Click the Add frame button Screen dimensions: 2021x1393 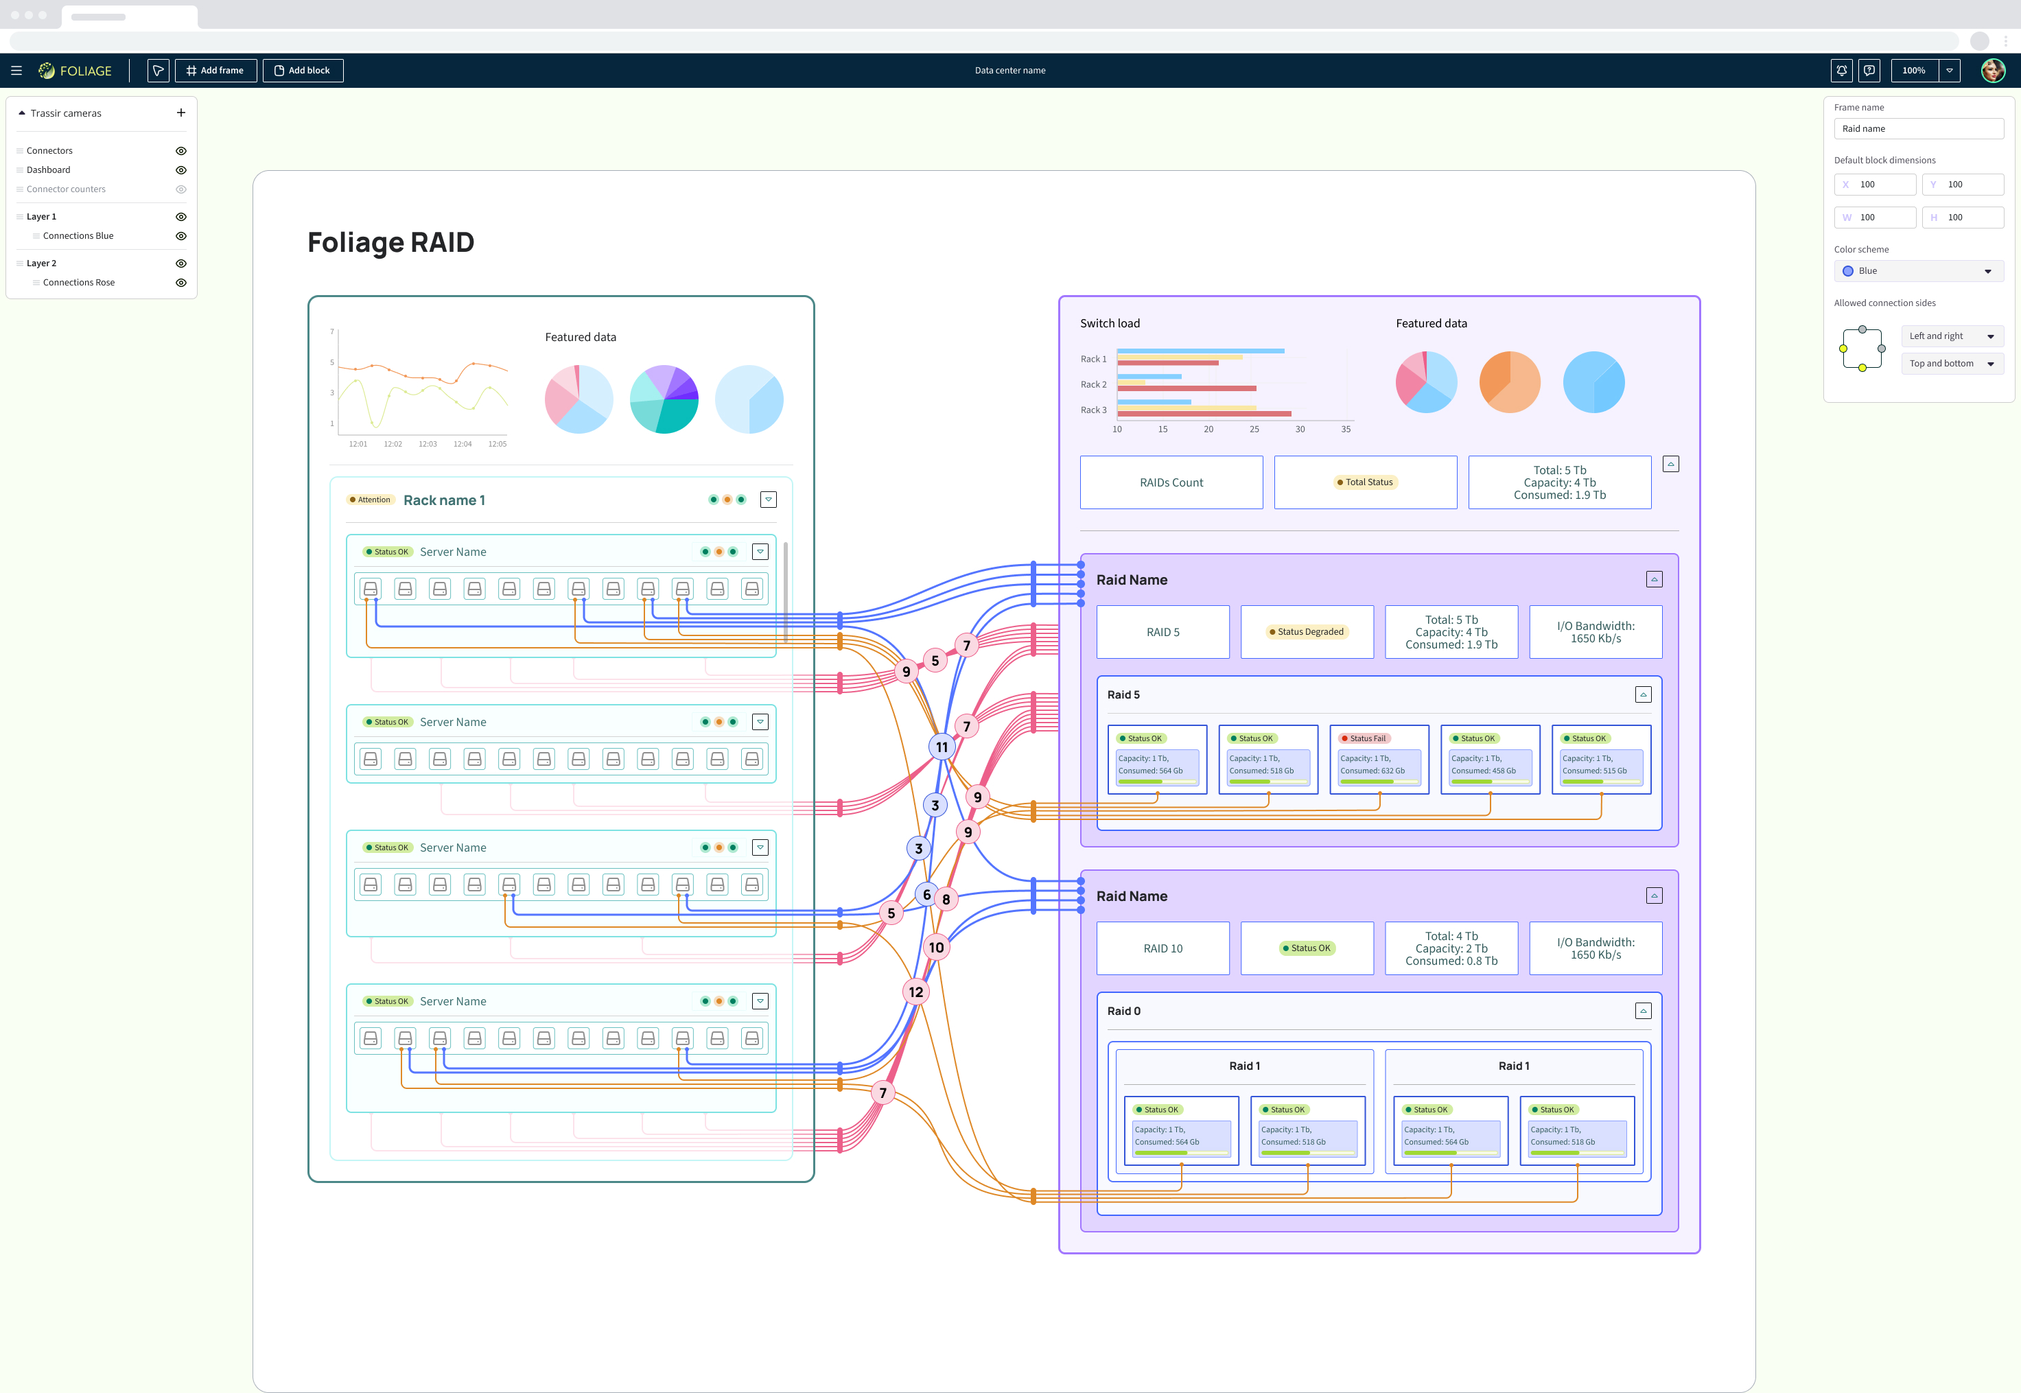(215, 71)
